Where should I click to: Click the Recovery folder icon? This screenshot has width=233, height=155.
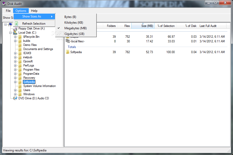[20, 78]
